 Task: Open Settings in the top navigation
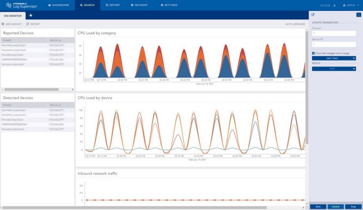tap(168, 5)
